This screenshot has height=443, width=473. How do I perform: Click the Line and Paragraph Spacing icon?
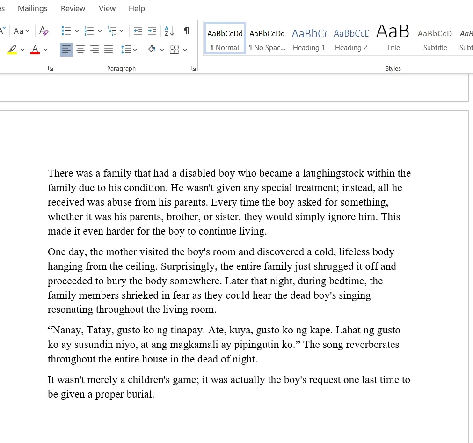pos(126,50)
